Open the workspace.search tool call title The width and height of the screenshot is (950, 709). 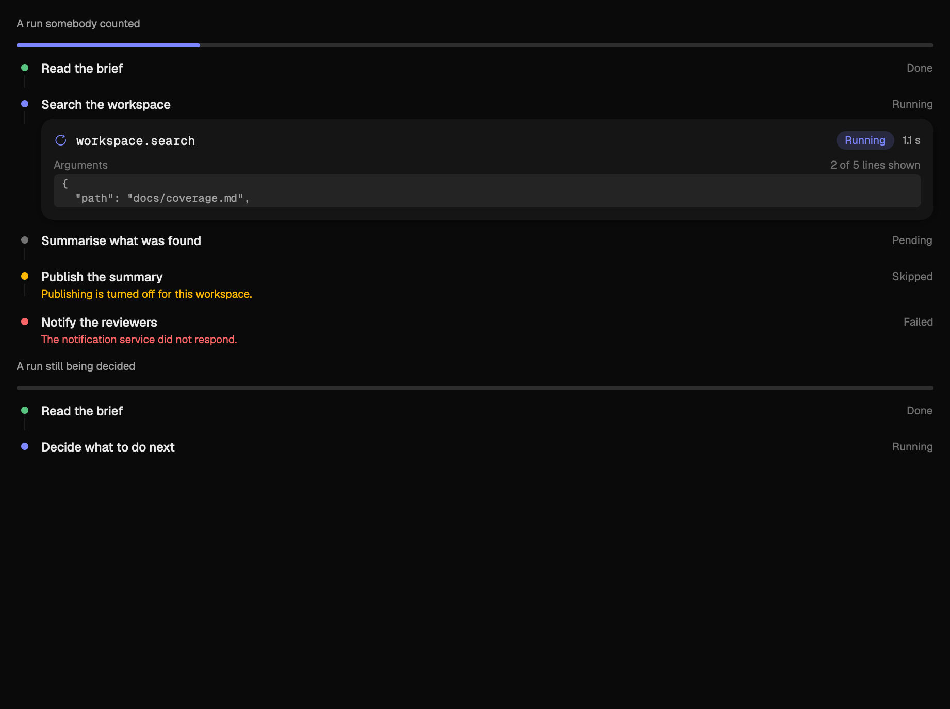(136, 141)
